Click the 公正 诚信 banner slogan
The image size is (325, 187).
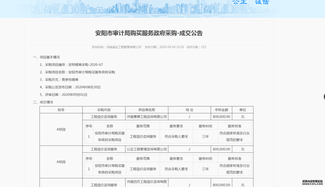pyautogui.click(x=251, y=2)
